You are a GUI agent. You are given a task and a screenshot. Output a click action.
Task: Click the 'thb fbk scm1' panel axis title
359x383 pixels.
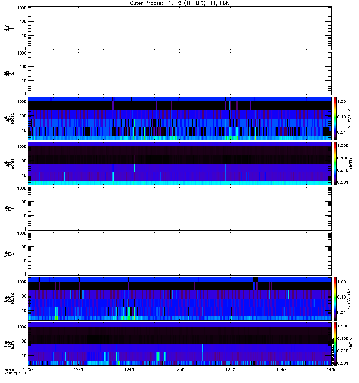9,163
